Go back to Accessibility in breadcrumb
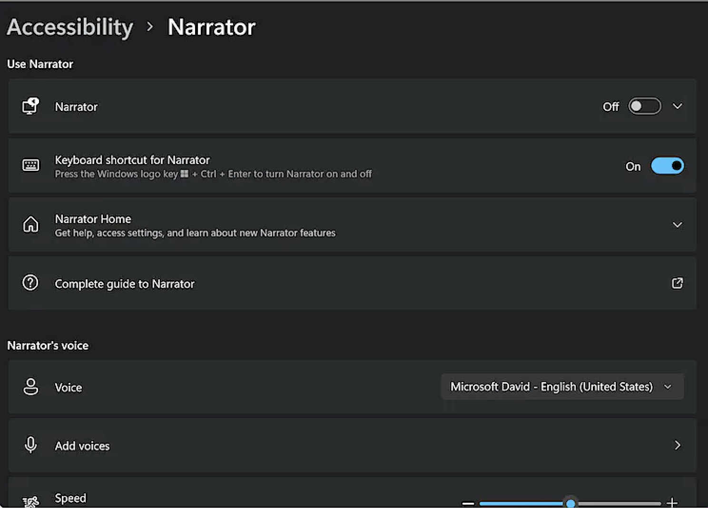The image size is (708, 508). (x=70, y=27)
